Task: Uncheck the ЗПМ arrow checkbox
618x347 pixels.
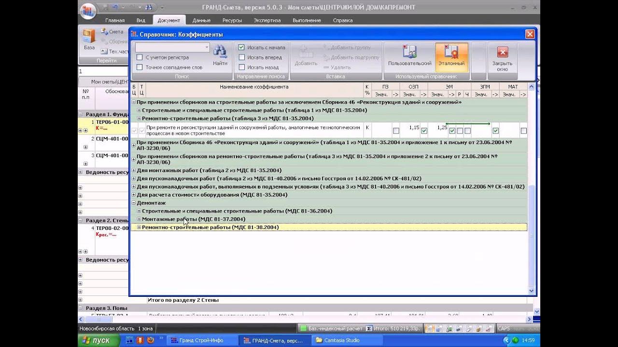Action: [495, 131]
